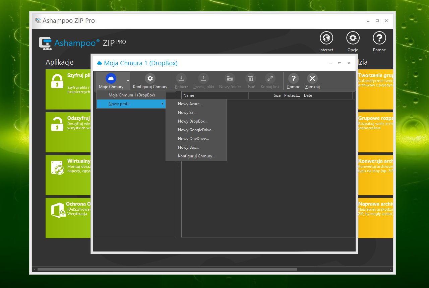Open the Konwersja archiwów yellow tile
The image size is (429, 288).
(x=375, y=175)
